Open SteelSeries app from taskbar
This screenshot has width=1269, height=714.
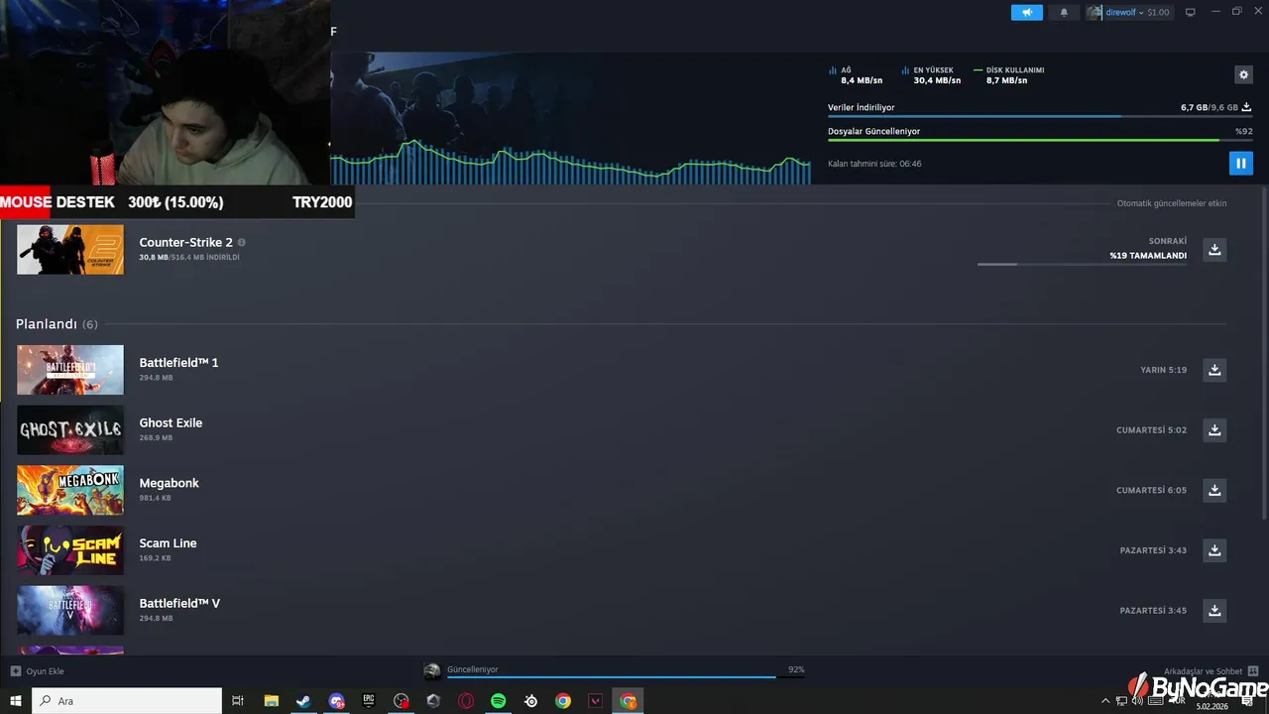[531, 701]
